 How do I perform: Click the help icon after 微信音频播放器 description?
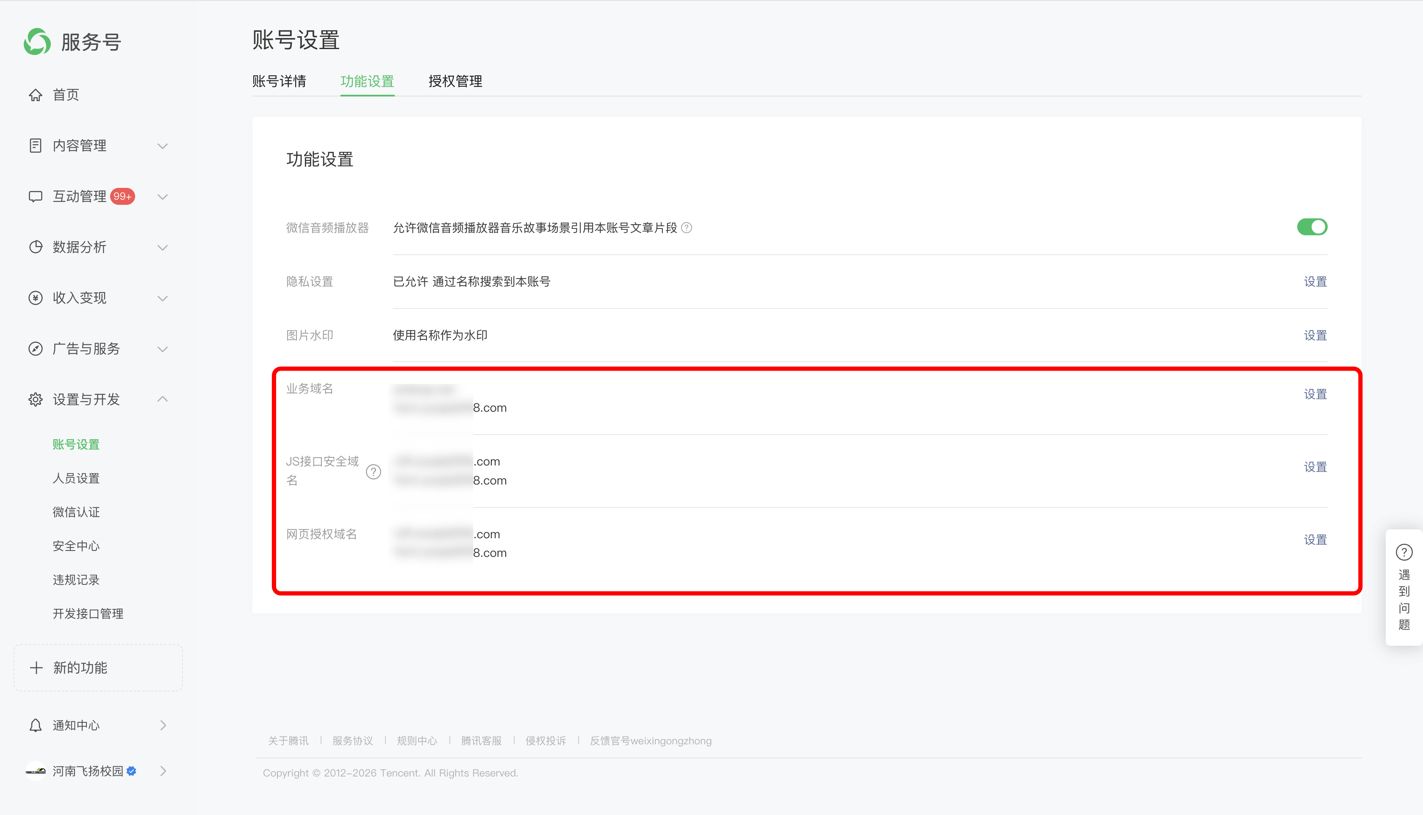pyautogui.click(x=686, y=228)
